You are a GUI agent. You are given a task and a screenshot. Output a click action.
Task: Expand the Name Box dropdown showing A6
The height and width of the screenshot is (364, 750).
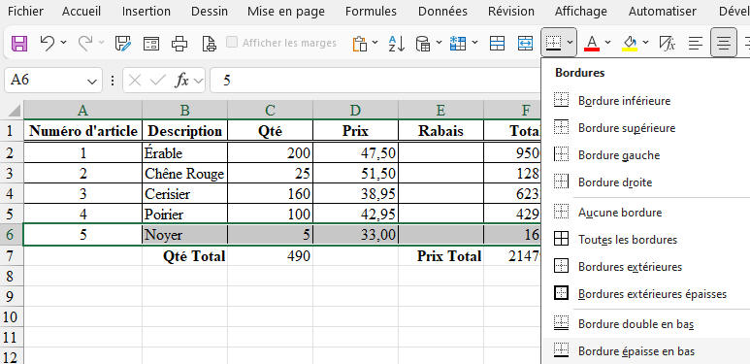coord(92,81)
